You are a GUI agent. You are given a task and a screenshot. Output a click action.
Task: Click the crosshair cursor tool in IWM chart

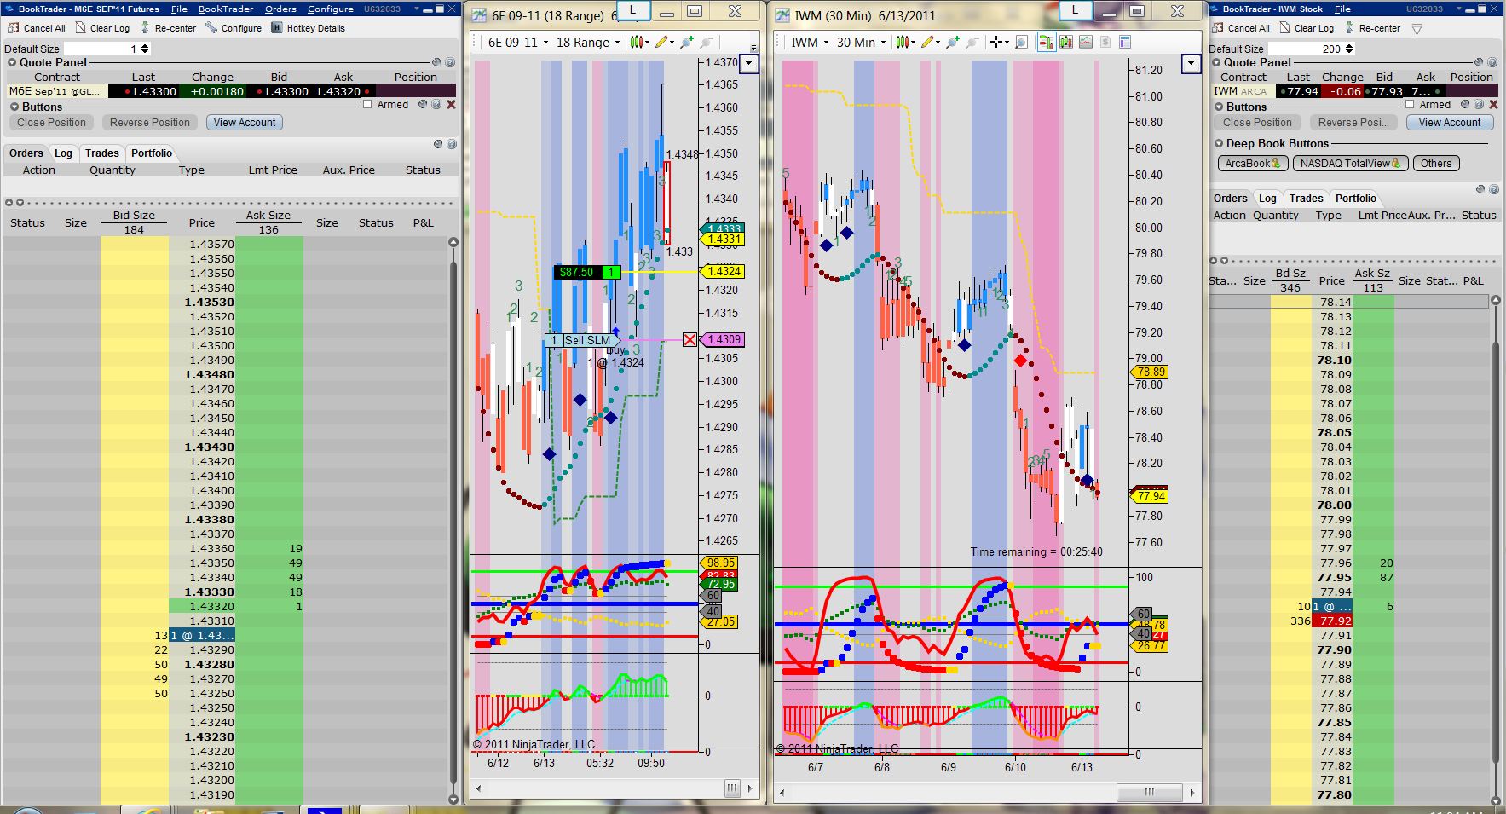coord(997,43)
